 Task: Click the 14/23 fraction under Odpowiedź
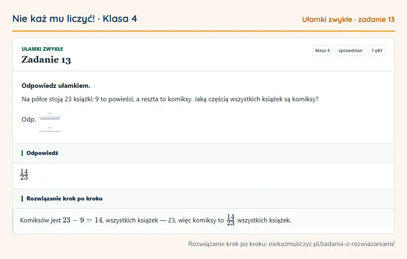pos(24,175)
